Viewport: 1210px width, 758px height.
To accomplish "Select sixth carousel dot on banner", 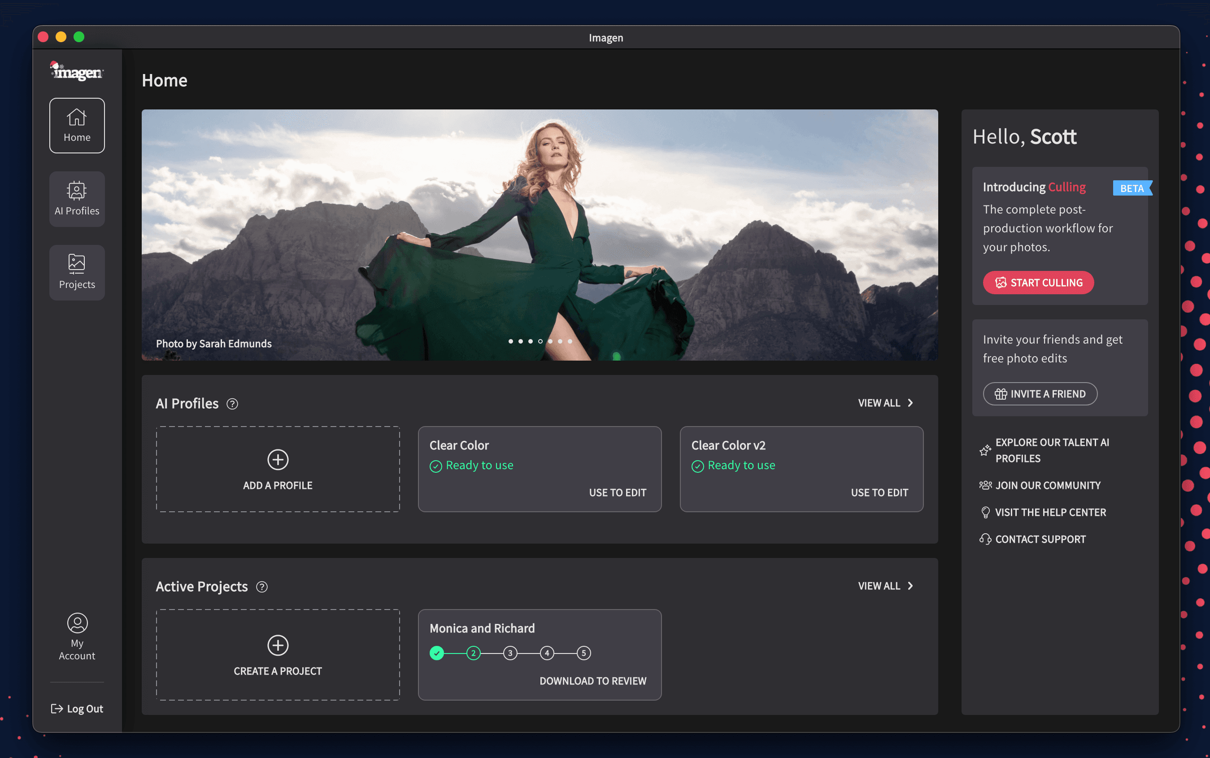I will click(x=560, y=341).
